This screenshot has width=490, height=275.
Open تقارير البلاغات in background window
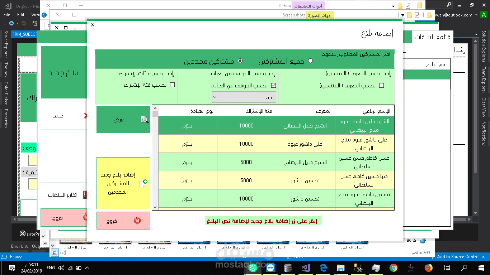pyautogui.click(x=64, y=195)
